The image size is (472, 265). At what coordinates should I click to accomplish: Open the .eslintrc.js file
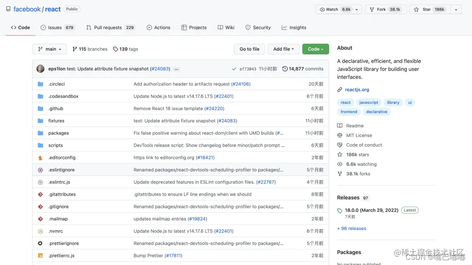click(x=59, y=182)
